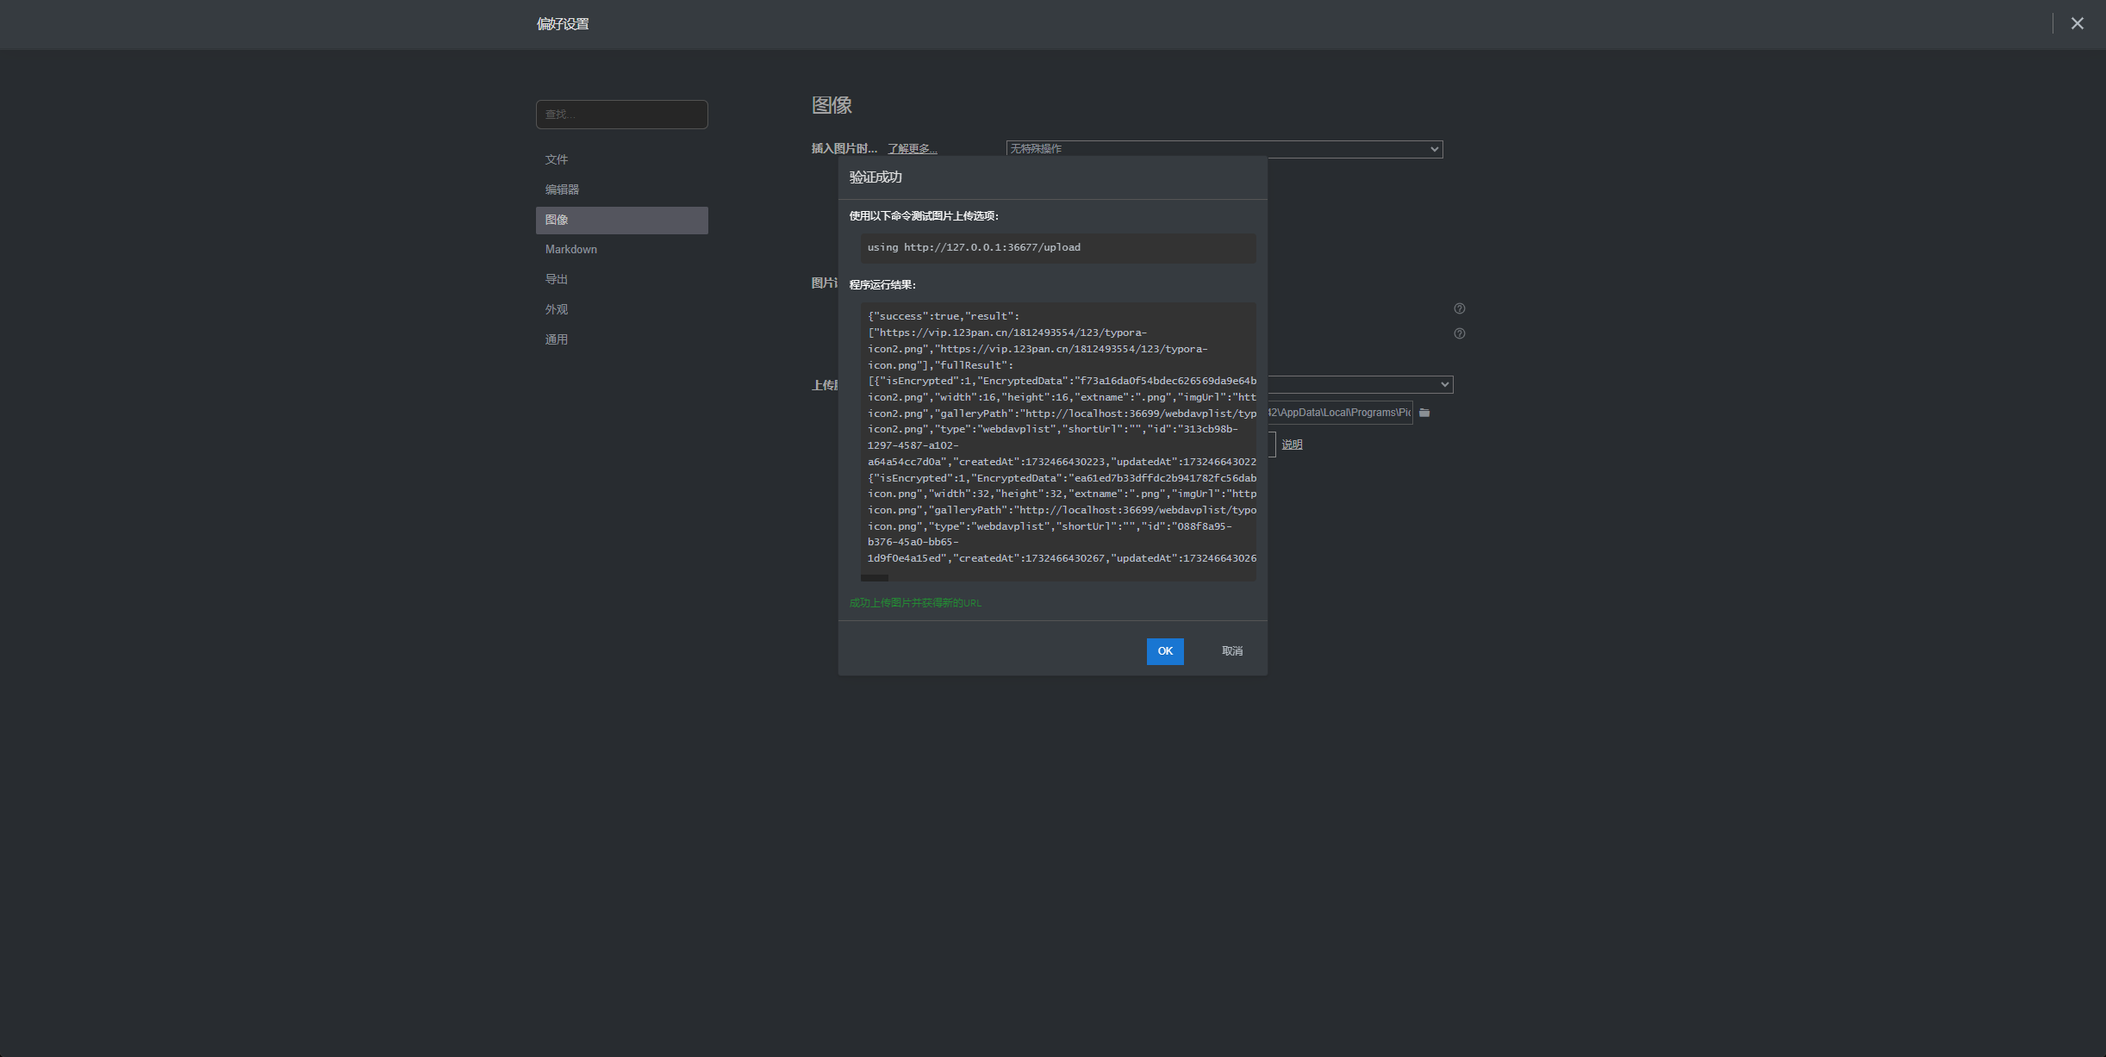Click the lower question mark help icon

pyautogui.click(x=1460, y=333)
